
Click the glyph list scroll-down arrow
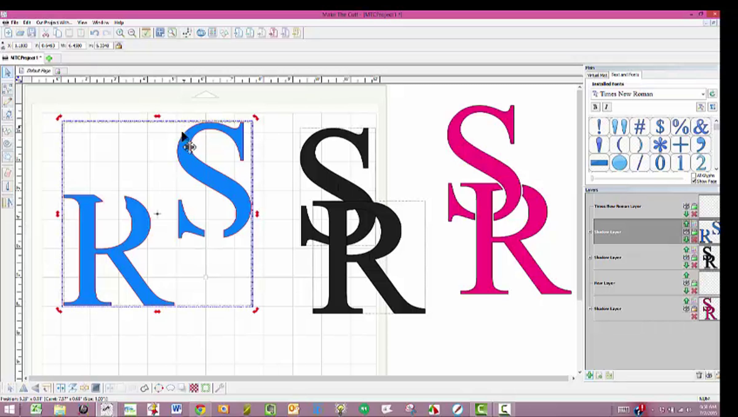click(716, 169)
